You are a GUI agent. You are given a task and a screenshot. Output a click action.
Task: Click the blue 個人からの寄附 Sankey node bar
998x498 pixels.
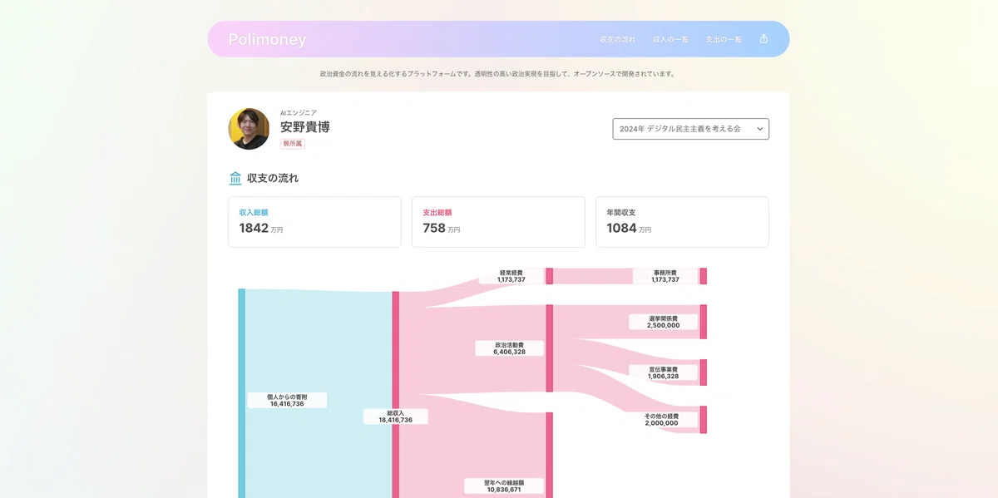click(x=242, y=393)
